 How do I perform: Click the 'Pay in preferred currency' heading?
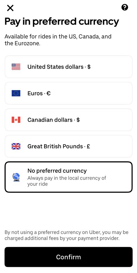(62, 22)
